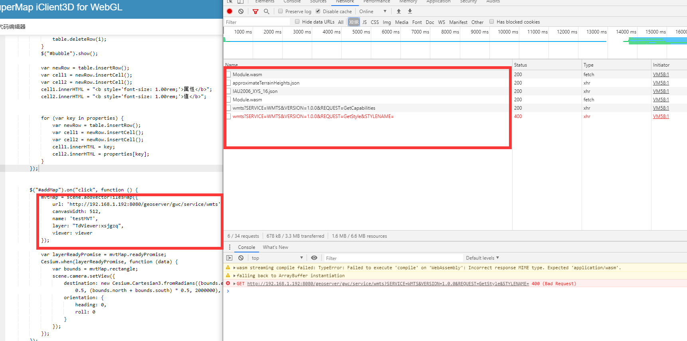Toggle the Preserve log checkbox
Image resolution: width=687 pixels, height=341 pixels.
point(280,11)
